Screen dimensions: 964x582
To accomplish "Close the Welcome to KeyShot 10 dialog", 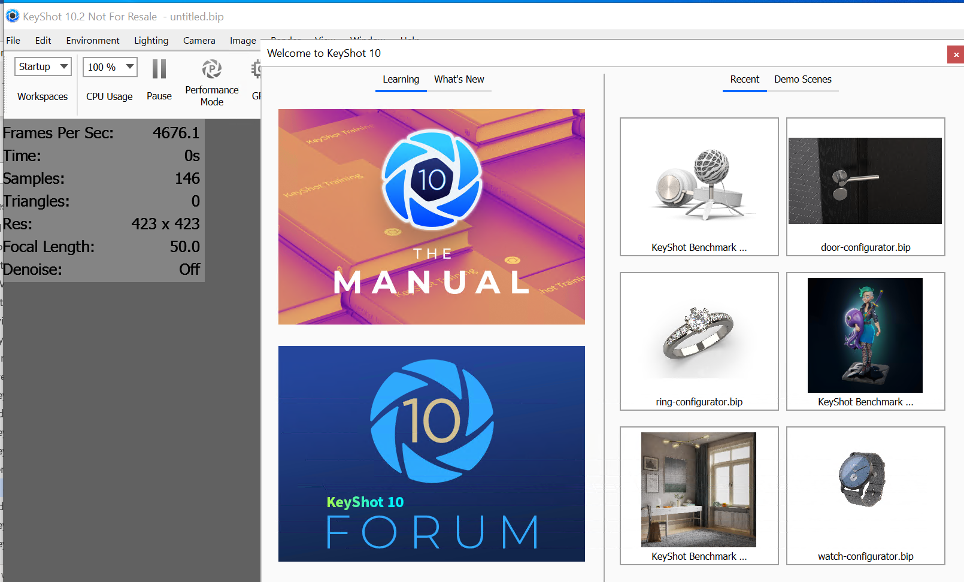I will [x=956, y=54].
